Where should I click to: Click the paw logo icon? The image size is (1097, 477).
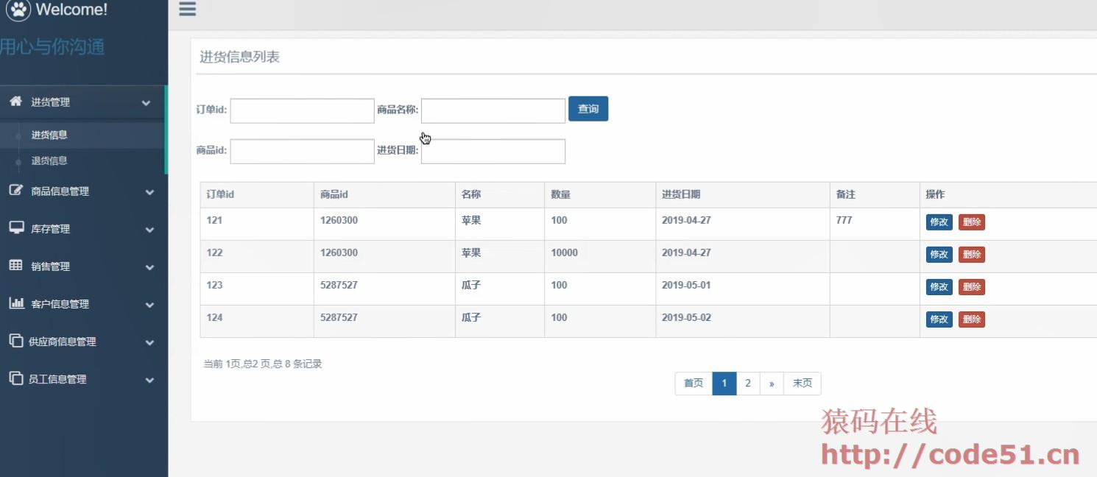click(18, 10)
